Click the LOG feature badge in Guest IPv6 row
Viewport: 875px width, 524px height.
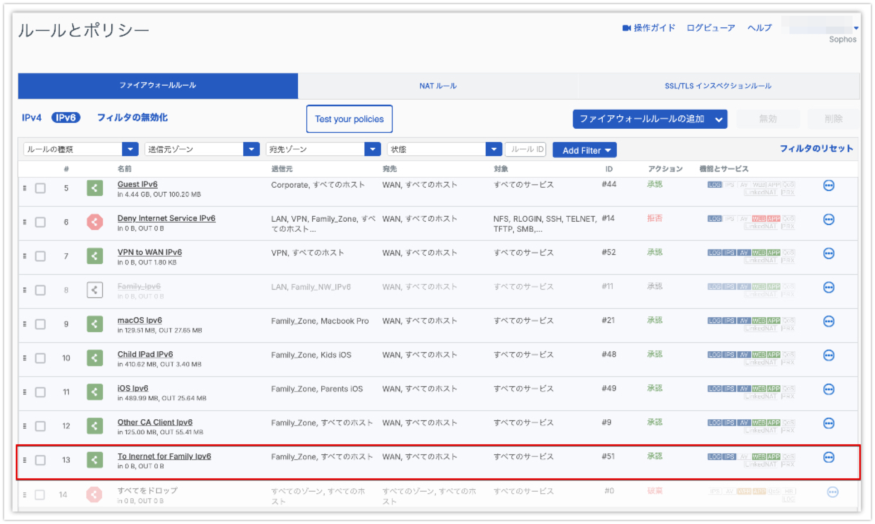click(x=714, y=185)
